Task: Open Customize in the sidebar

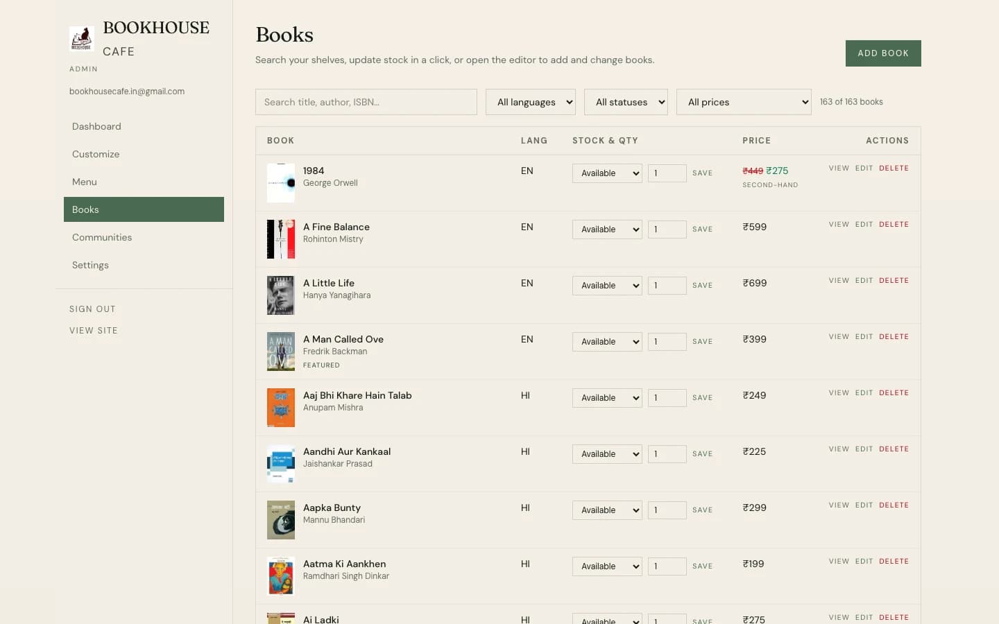Action: [144, 154]
